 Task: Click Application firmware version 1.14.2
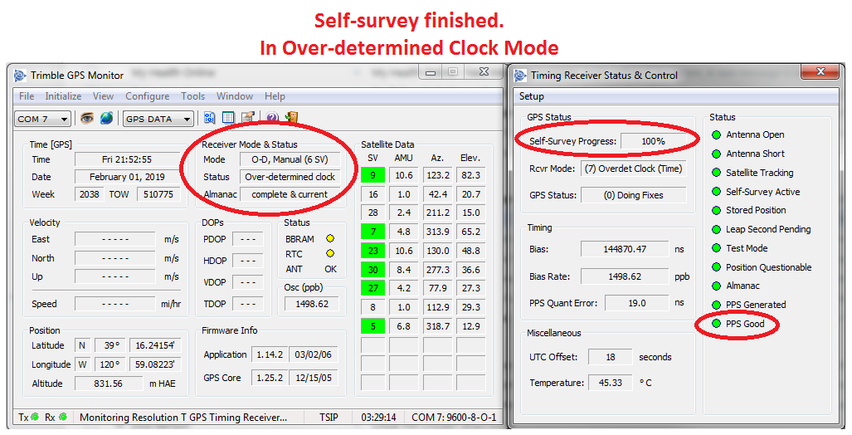click(x=270, y=354)
